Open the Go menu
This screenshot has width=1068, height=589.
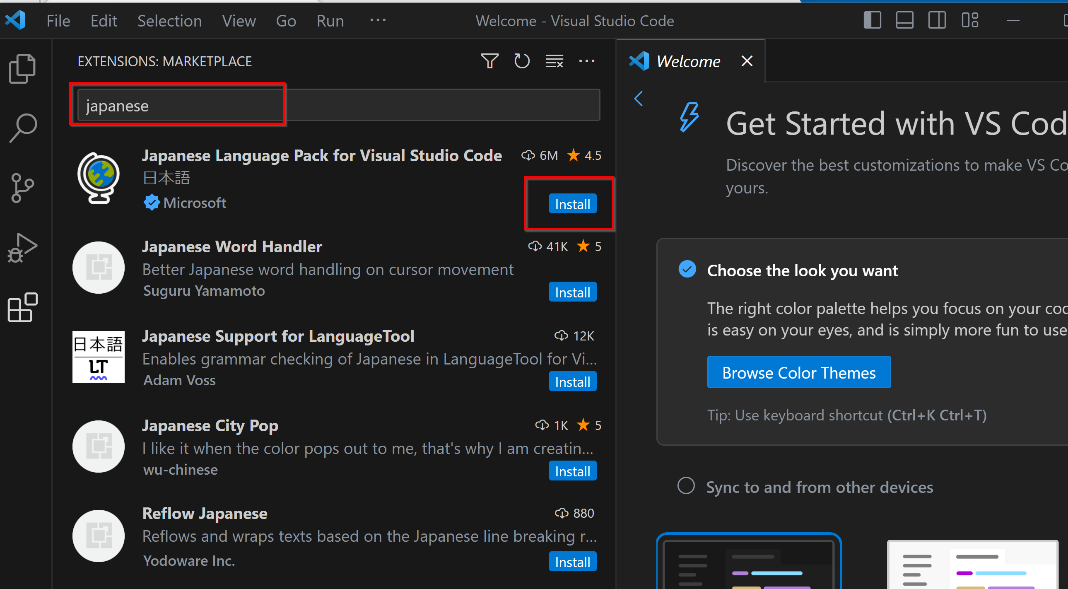click(x=286, y=21)
